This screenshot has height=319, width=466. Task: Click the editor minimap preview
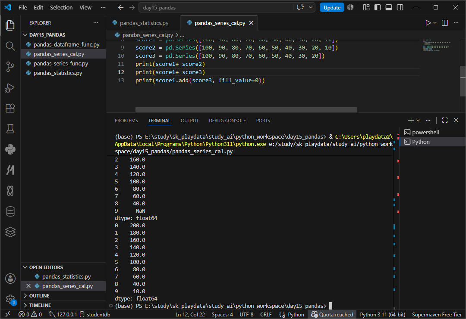[436, 45]
